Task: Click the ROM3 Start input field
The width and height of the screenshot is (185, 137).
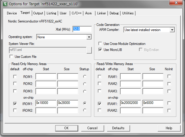Action: pos(46,91)
